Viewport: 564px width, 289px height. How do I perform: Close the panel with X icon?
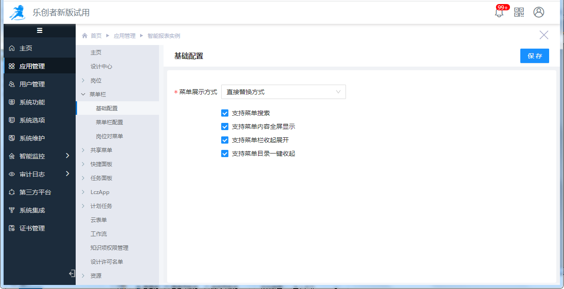pyautogui.click(x=544, y=35)
